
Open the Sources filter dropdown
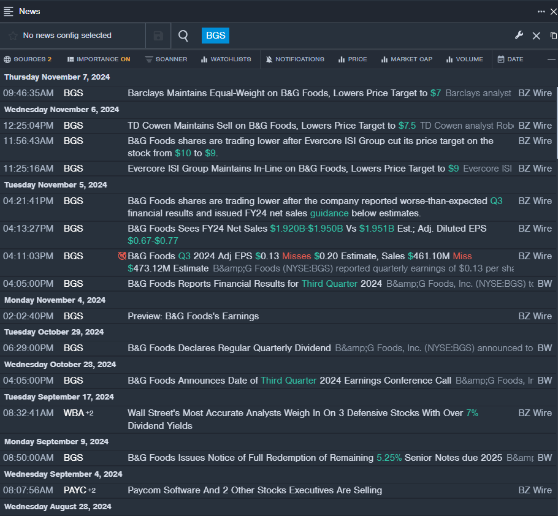click(28, 59)
